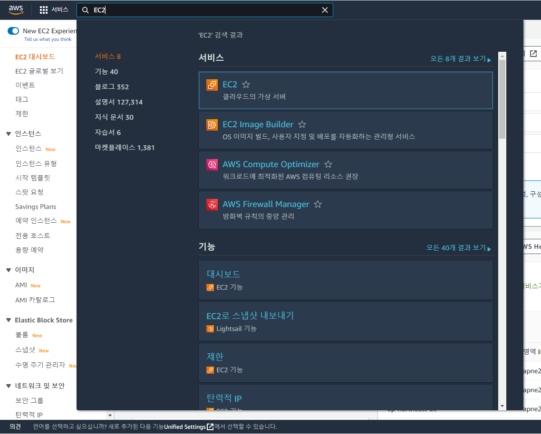Filter results by 기능 40
The width and height of the screenshot is (541, 434).
[106, 72]
